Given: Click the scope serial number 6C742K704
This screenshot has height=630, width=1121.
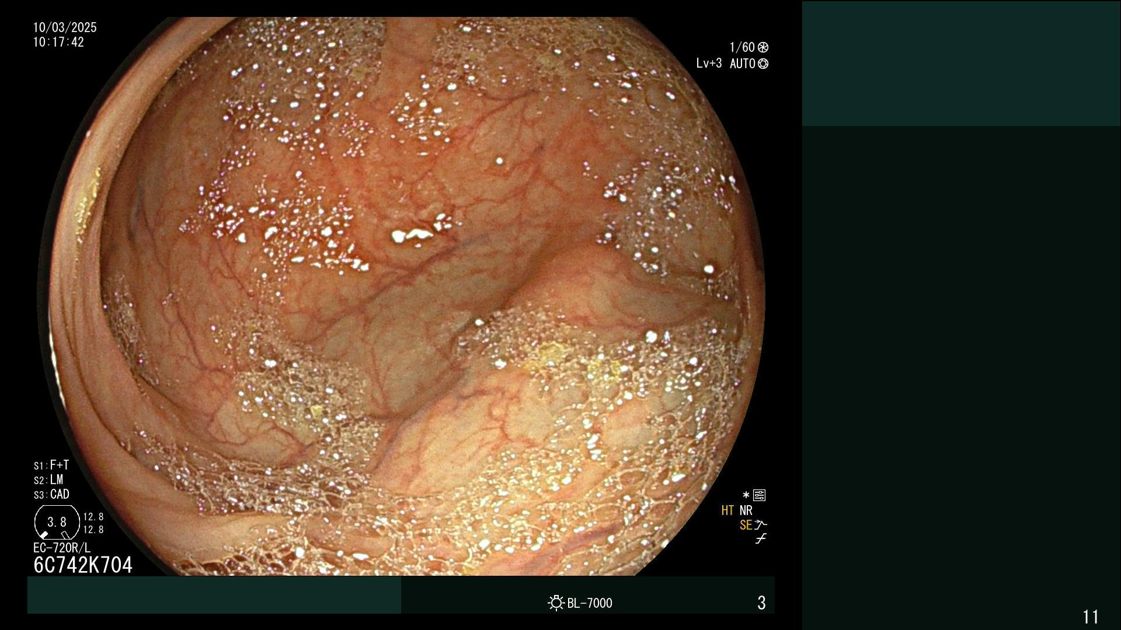Looking at the screenshot, I should coord(83,565).
